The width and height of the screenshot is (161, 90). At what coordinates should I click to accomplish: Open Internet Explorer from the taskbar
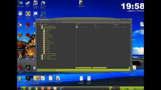tap(30, 88)
